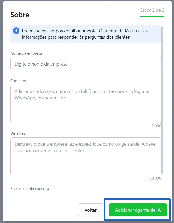174x223 pixels.
Task: Go back using the Voltar button
Action: tap(90, 210)
